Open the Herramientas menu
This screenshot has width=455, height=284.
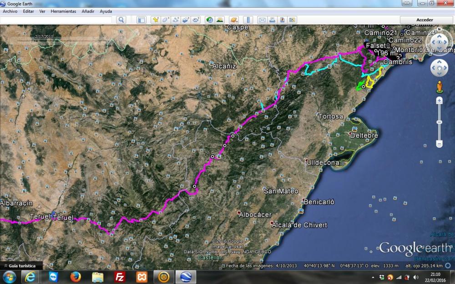[63, 11]
